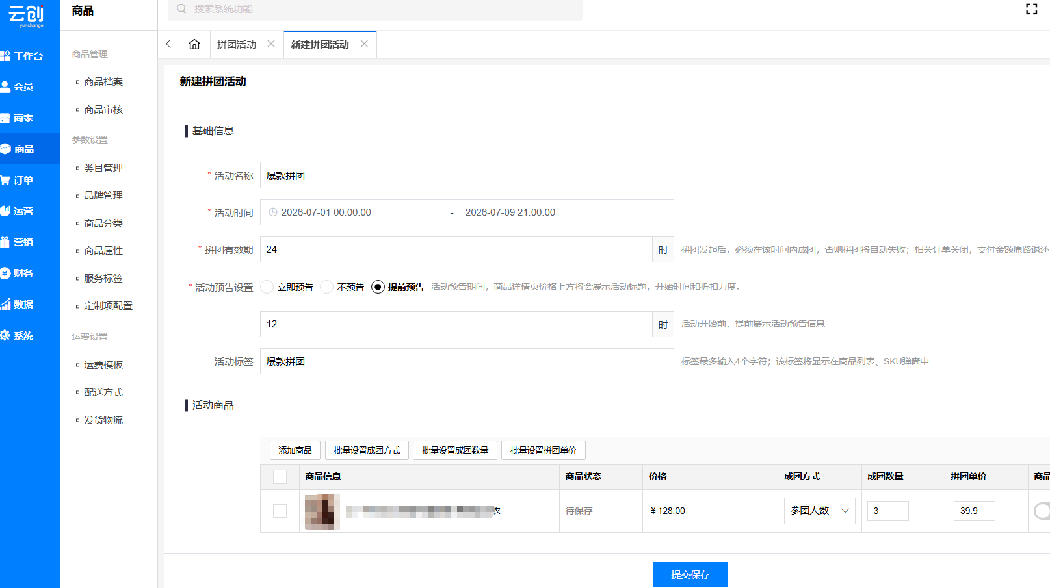Screen dimensions: 1050x588
Task: Click 批量设置拼团单价 button
Action: pyautogui.click(x=544, y=450)
